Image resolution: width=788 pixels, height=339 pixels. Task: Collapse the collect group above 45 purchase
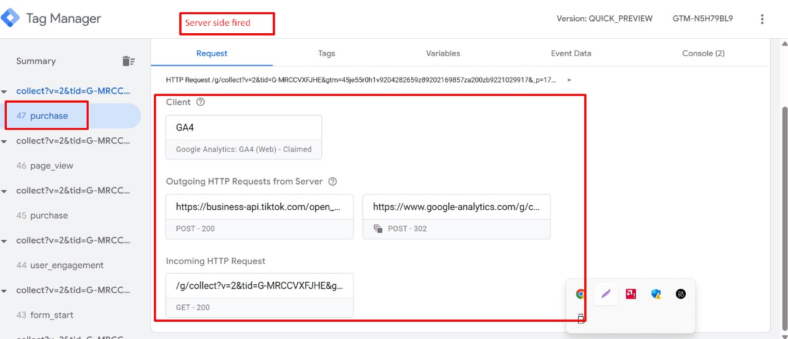[x=5, y=191]
